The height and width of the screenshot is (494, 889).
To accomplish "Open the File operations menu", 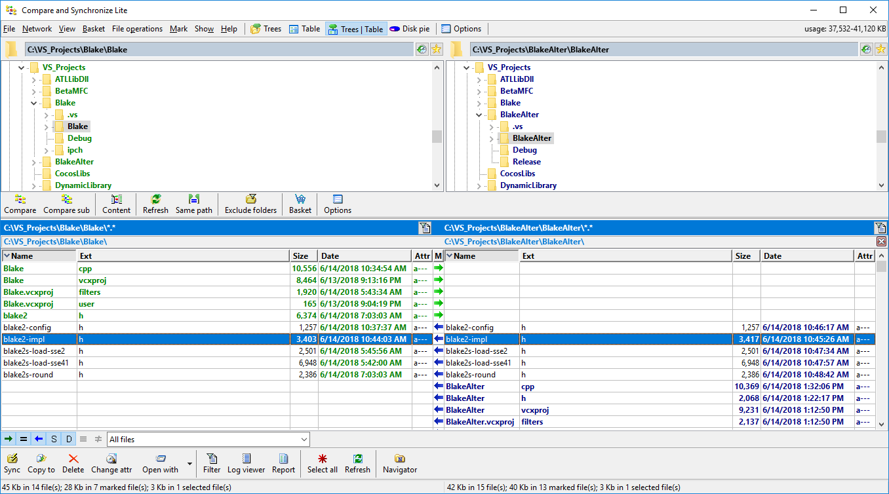I will 137,29.
